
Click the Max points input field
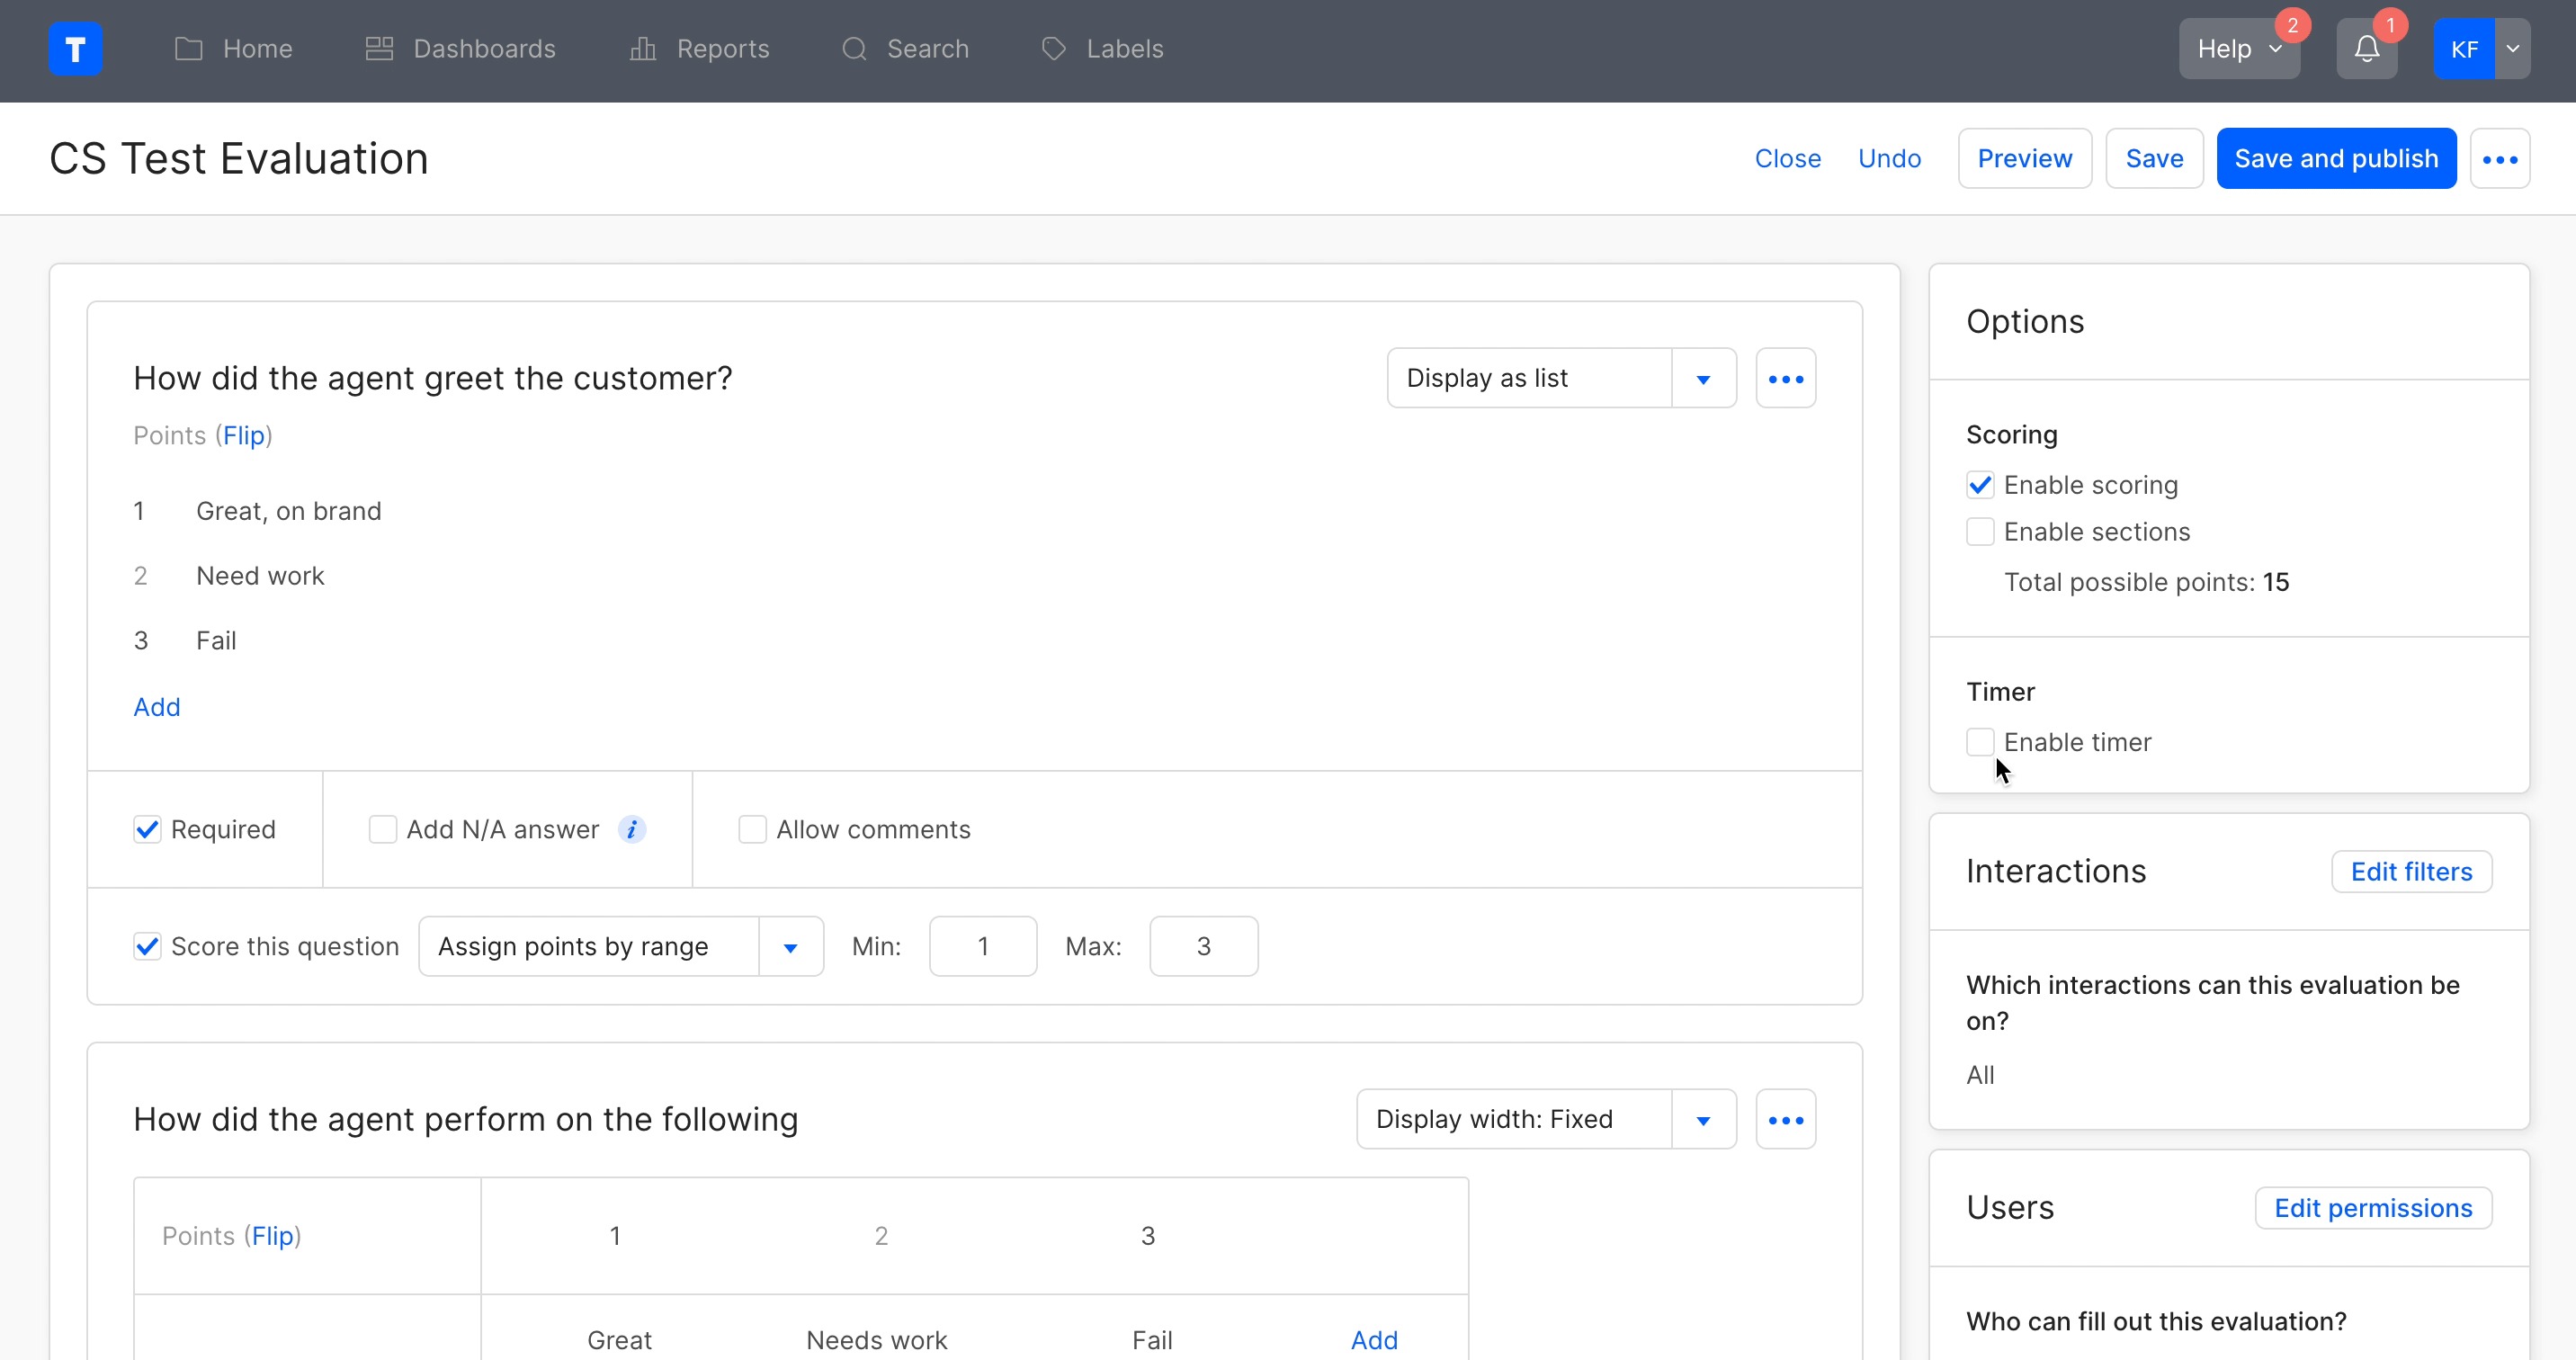[1203, 946]
